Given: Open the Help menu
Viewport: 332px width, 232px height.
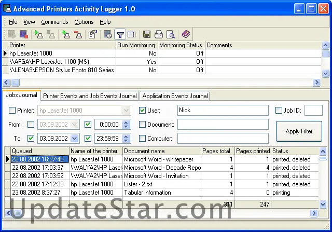Looking at the screenshot, I should tap(105, 22).
